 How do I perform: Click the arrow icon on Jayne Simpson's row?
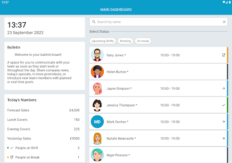click(x=223, y=88)
